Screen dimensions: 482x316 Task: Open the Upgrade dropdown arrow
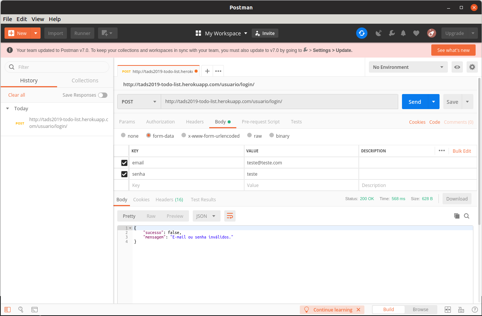click(x=473, y=33)
